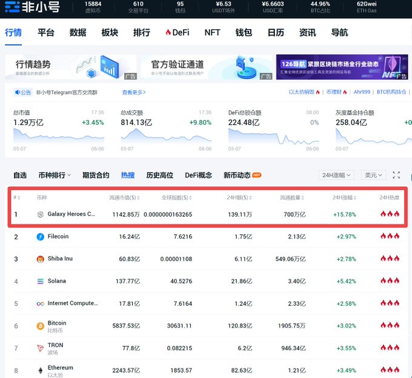Image resolution: width=412 pixels, height=378 pixels.
Task: Open the Filecoin coin icon
Action: [x=40, y=237]
